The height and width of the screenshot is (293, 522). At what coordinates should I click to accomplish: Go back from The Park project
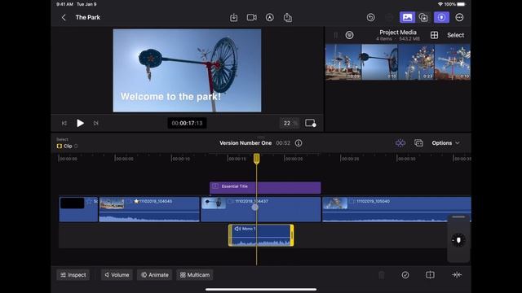coord(64,18)
